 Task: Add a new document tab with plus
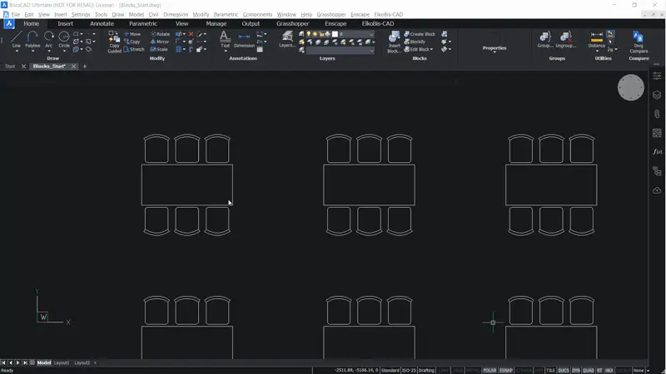click(85, 66)
